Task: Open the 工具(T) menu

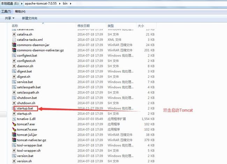Action: 6,12
